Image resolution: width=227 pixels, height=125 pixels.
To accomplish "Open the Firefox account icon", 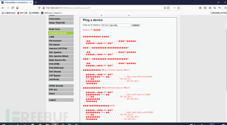I will click(x=210, y=8).
